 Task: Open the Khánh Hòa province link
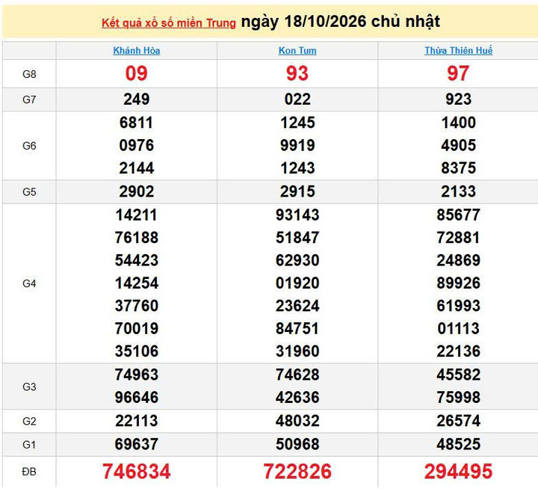click(137, 51)
